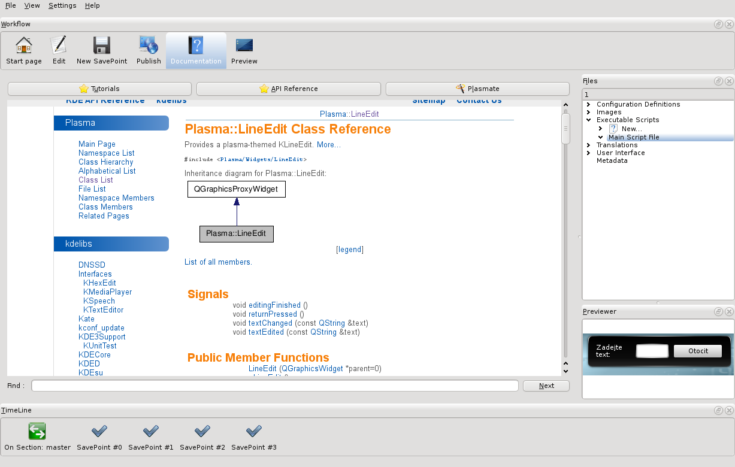Float the Files dock panel
The height and width of the screenshot is (467, 735).
click(718, 81)
